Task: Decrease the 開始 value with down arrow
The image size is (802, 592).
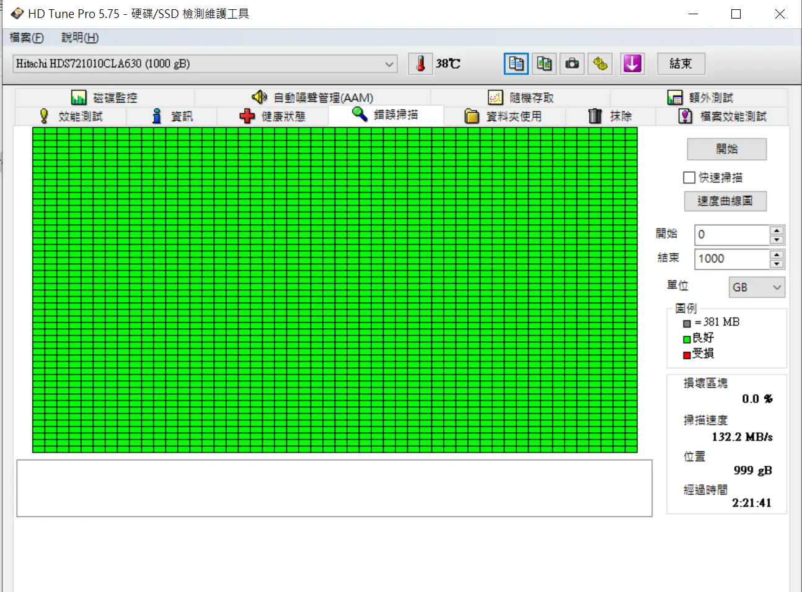Action: 777,240
